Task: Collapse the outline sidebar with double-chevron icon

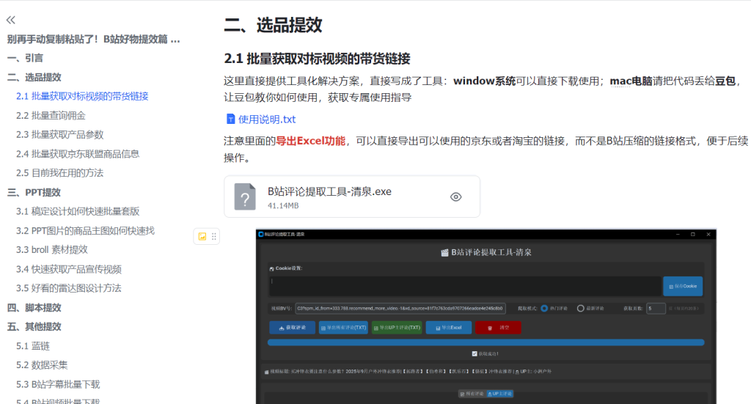Action: click(10, 20)
